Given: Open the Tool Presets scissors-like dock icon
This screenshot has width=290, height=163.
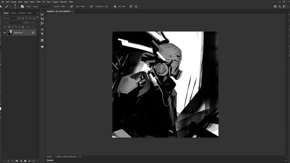Looking at the screenshot, I should [x=42, y=23].
